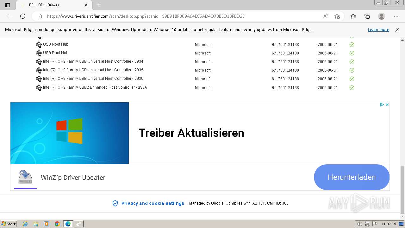Click Microsoft manufacturer in 293A row
The image size is (405, 228).
click(203, 88)
